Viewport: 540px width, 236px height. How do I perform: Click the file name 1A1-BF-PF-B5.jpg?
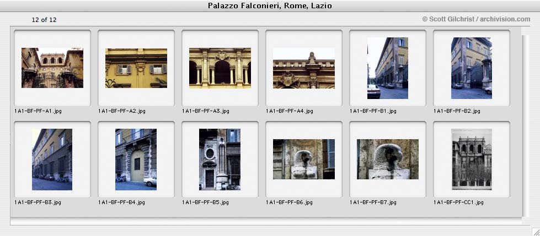[205, 202]
